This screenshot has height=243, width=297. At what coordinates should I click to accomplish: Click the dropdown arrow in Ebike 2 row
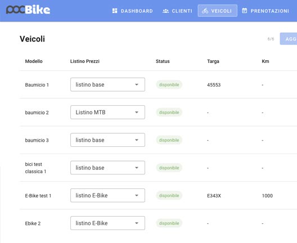(x=137, y=223)
